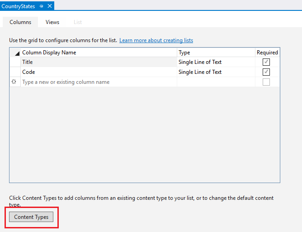
Task: Check the Required box in the new row
Action: tap(266, 82)
